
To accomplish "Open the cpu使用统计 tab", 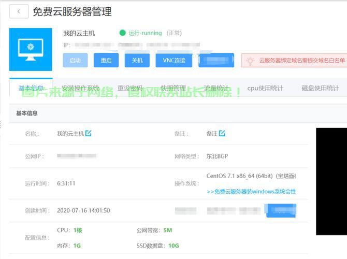I will (265, 88).
